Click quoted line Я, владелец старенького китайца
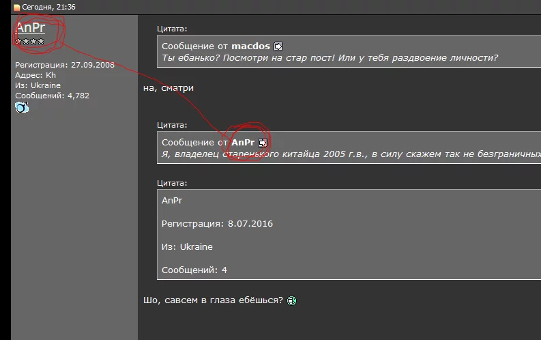The width and height of the screenshot is (541, 340). (351, 154)
